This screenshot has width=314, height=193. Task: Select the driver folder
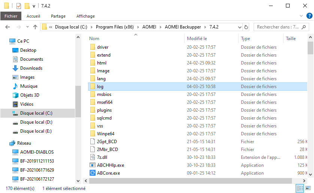103,47
